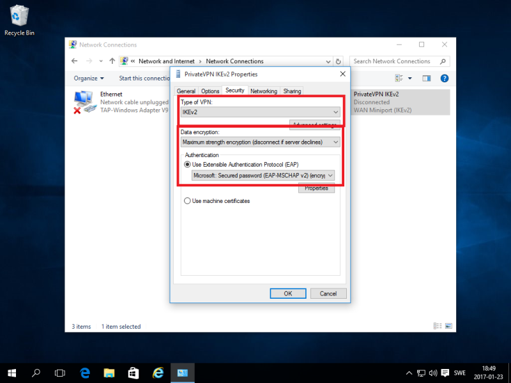Open the Windows Store taskbar icon
Image resolution: width=511 pixels, height=383 pixels.
[x=133, y=372]
